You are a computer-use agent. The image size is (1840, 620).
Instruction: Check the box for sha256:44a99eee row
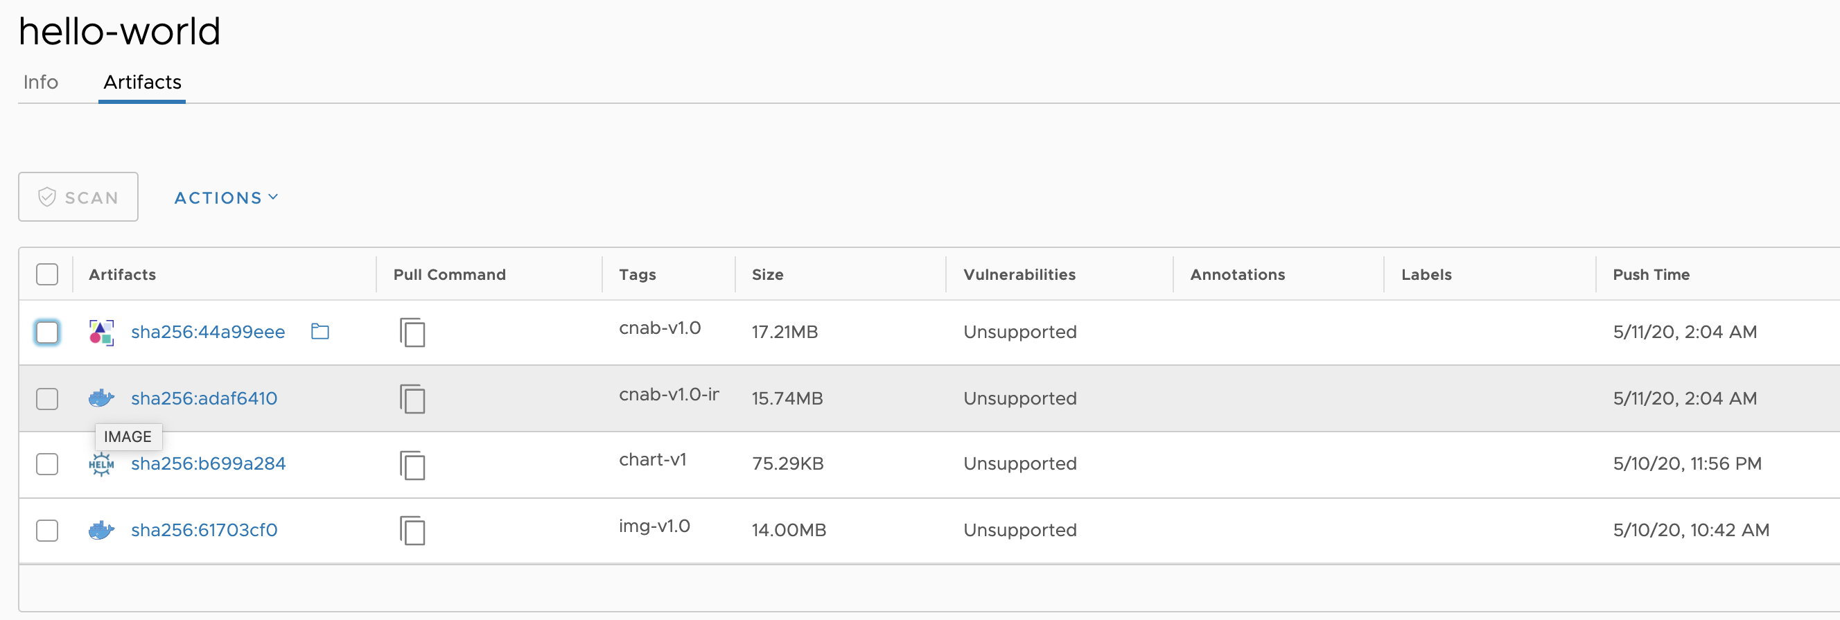(x=47, y=332)
